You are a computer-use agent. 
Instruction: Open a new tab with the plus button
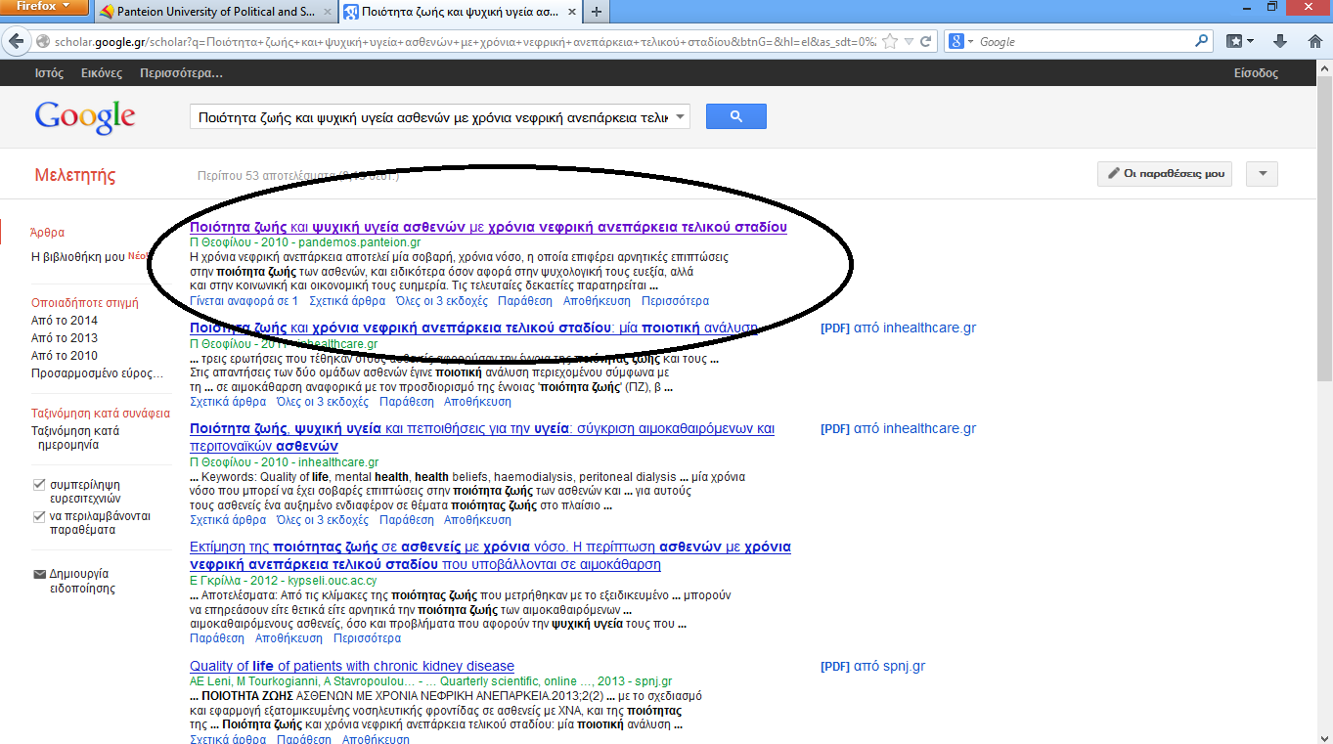596,12
